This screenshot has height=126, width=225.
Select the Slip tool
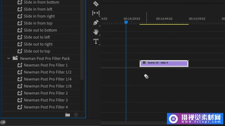[x=96, y=13]
